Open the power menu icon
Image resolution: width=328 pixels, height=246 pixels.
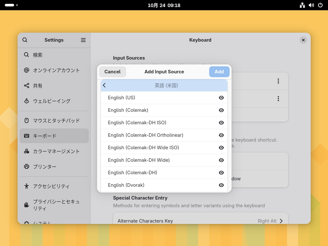coord(320,5)
